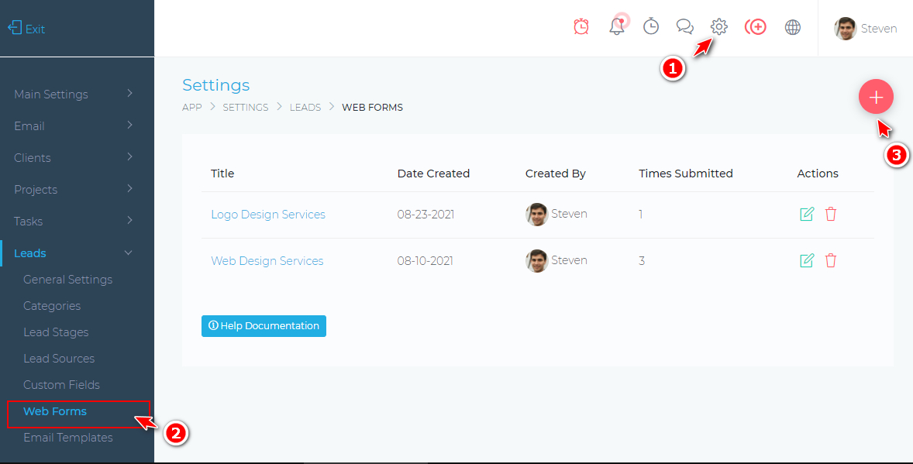Image resolution: width=913 pixels, height=464 pixels.
Task: Open the notifications bell icon
Action: (617, 27)
